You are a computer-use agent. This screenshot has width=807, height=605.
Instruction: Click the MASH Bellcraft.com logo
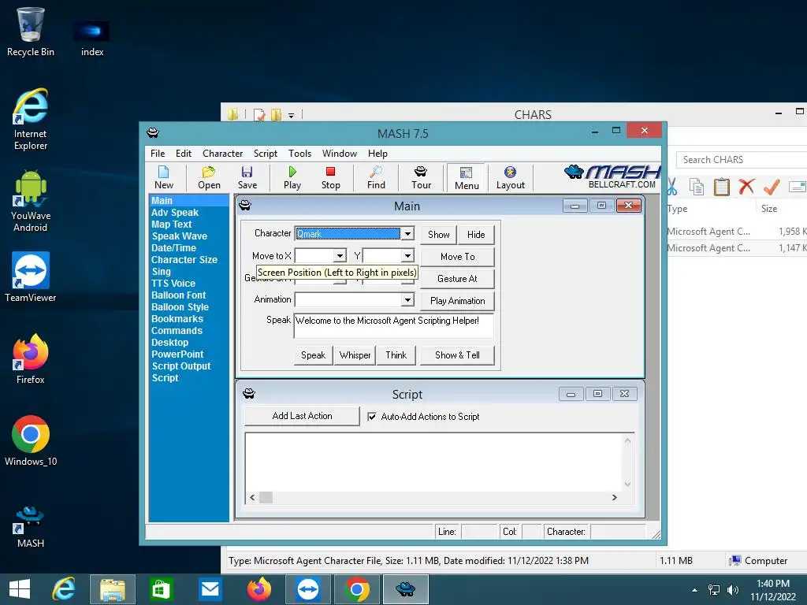[x=612, y=176]
